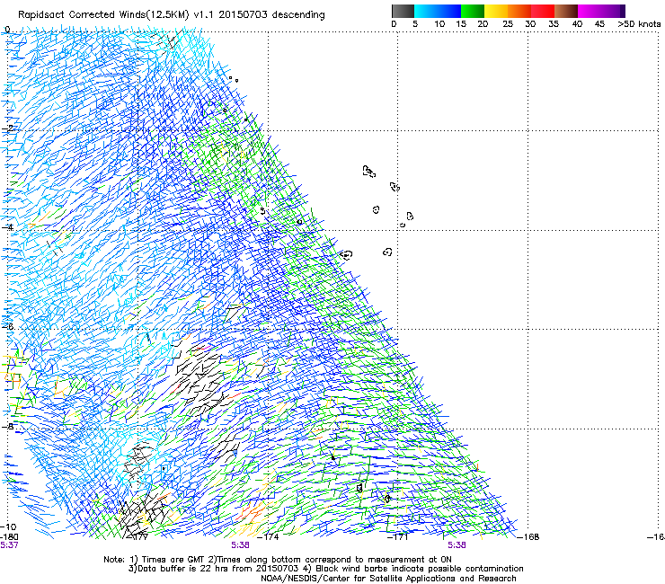Click the ">50 knots" legend label

point(639,24)
